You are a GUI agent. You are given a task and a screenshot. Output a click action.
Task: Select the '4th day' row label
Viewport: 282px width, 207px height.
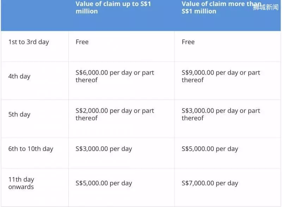(19, 76)
